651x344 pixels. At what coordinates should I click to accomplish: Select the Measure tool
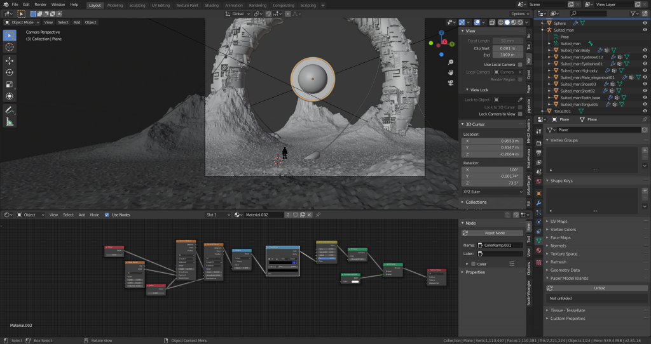point(10,122)
